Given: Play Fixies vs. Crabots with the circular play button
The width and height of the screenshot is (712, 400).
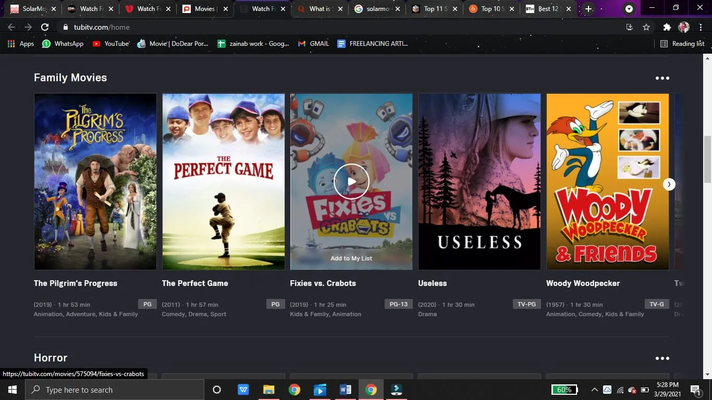Looking at the screenshot, I should click(x=351, y=181).
